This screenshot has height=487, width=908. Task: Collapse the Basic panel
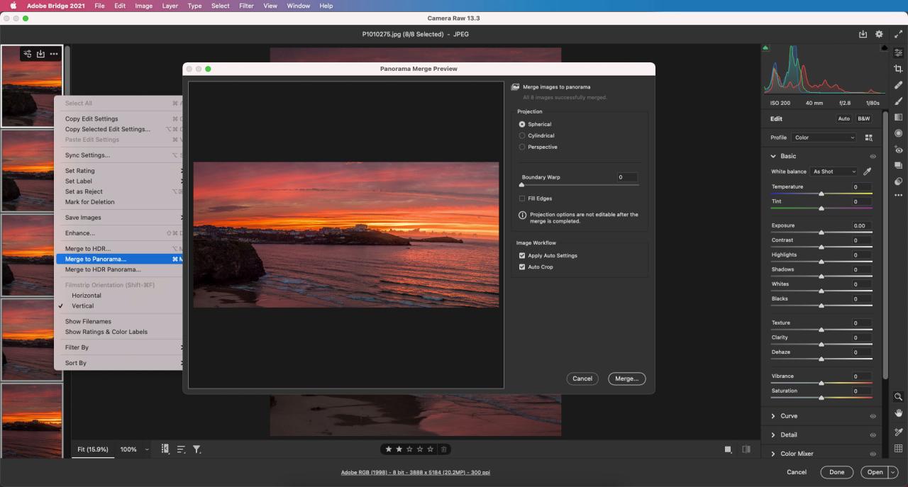pos(775,155)
